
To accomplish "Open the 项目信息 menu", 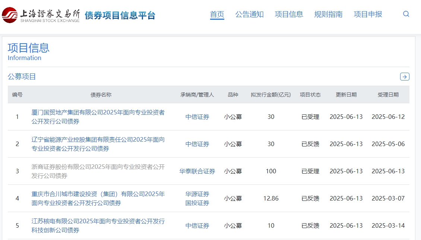I will point(289,14).
